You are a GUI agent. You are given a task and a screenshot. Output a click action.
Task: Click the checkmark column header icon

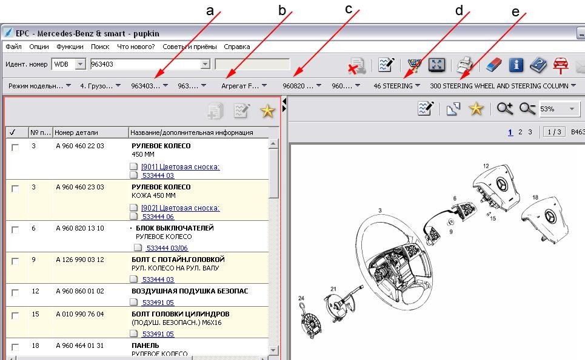pos(12,132)
